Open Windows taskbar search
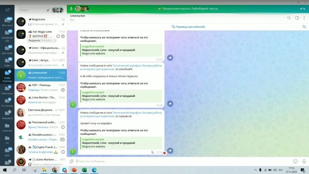 14,170
